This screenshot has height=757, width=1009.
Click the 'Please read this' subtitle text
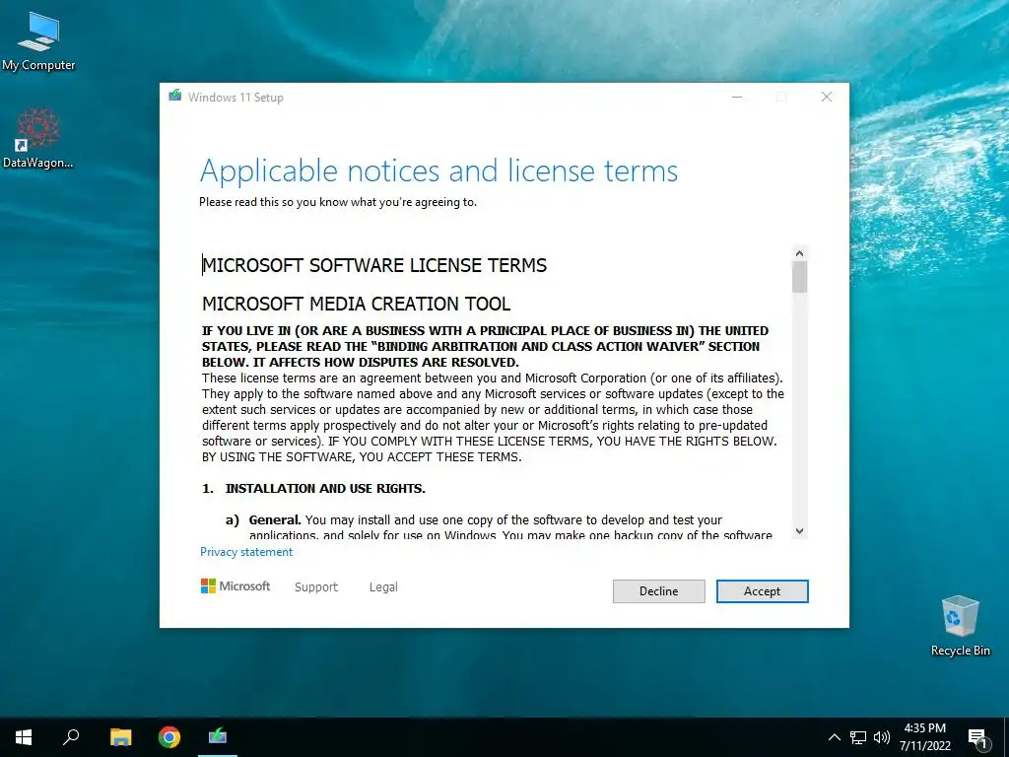tap(338, 202)
